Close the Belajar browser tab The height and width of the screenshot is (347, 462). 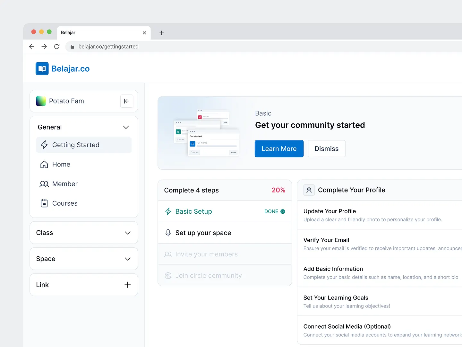144,33
